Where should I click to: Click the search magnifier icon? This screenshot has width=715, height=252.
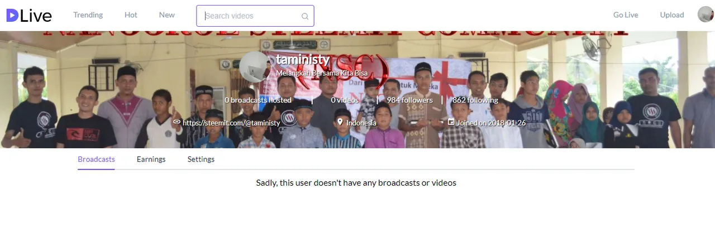point(305,16)
